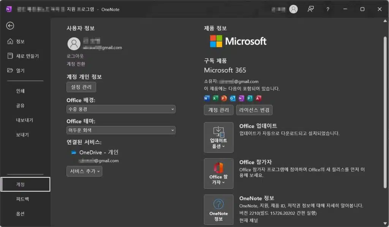
Task: Click the feedback person icon in title bar
Action: coord(311,9)
